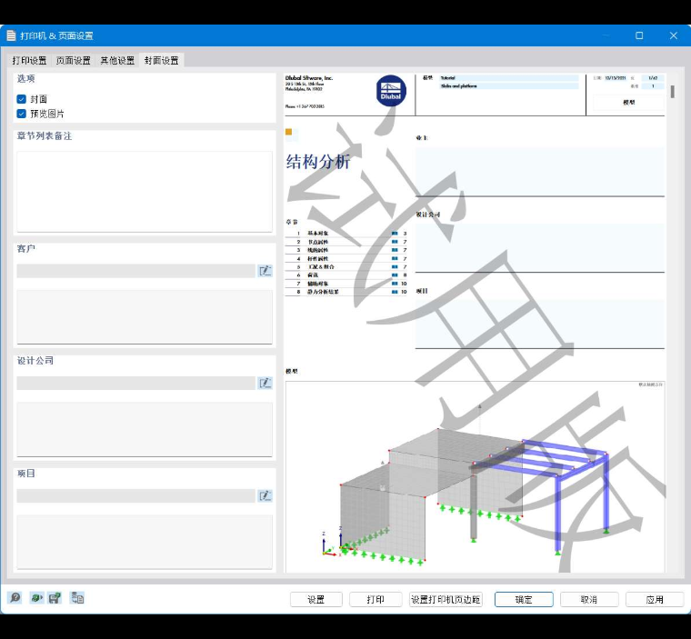Image resolution: width=691 pixels, height=639 pixels.
Task: Click the 设置 button
Action: [316, 599]
